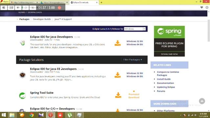
Task: Click the Eclipse IDE for Java Developers package icon
Action: 23,43
